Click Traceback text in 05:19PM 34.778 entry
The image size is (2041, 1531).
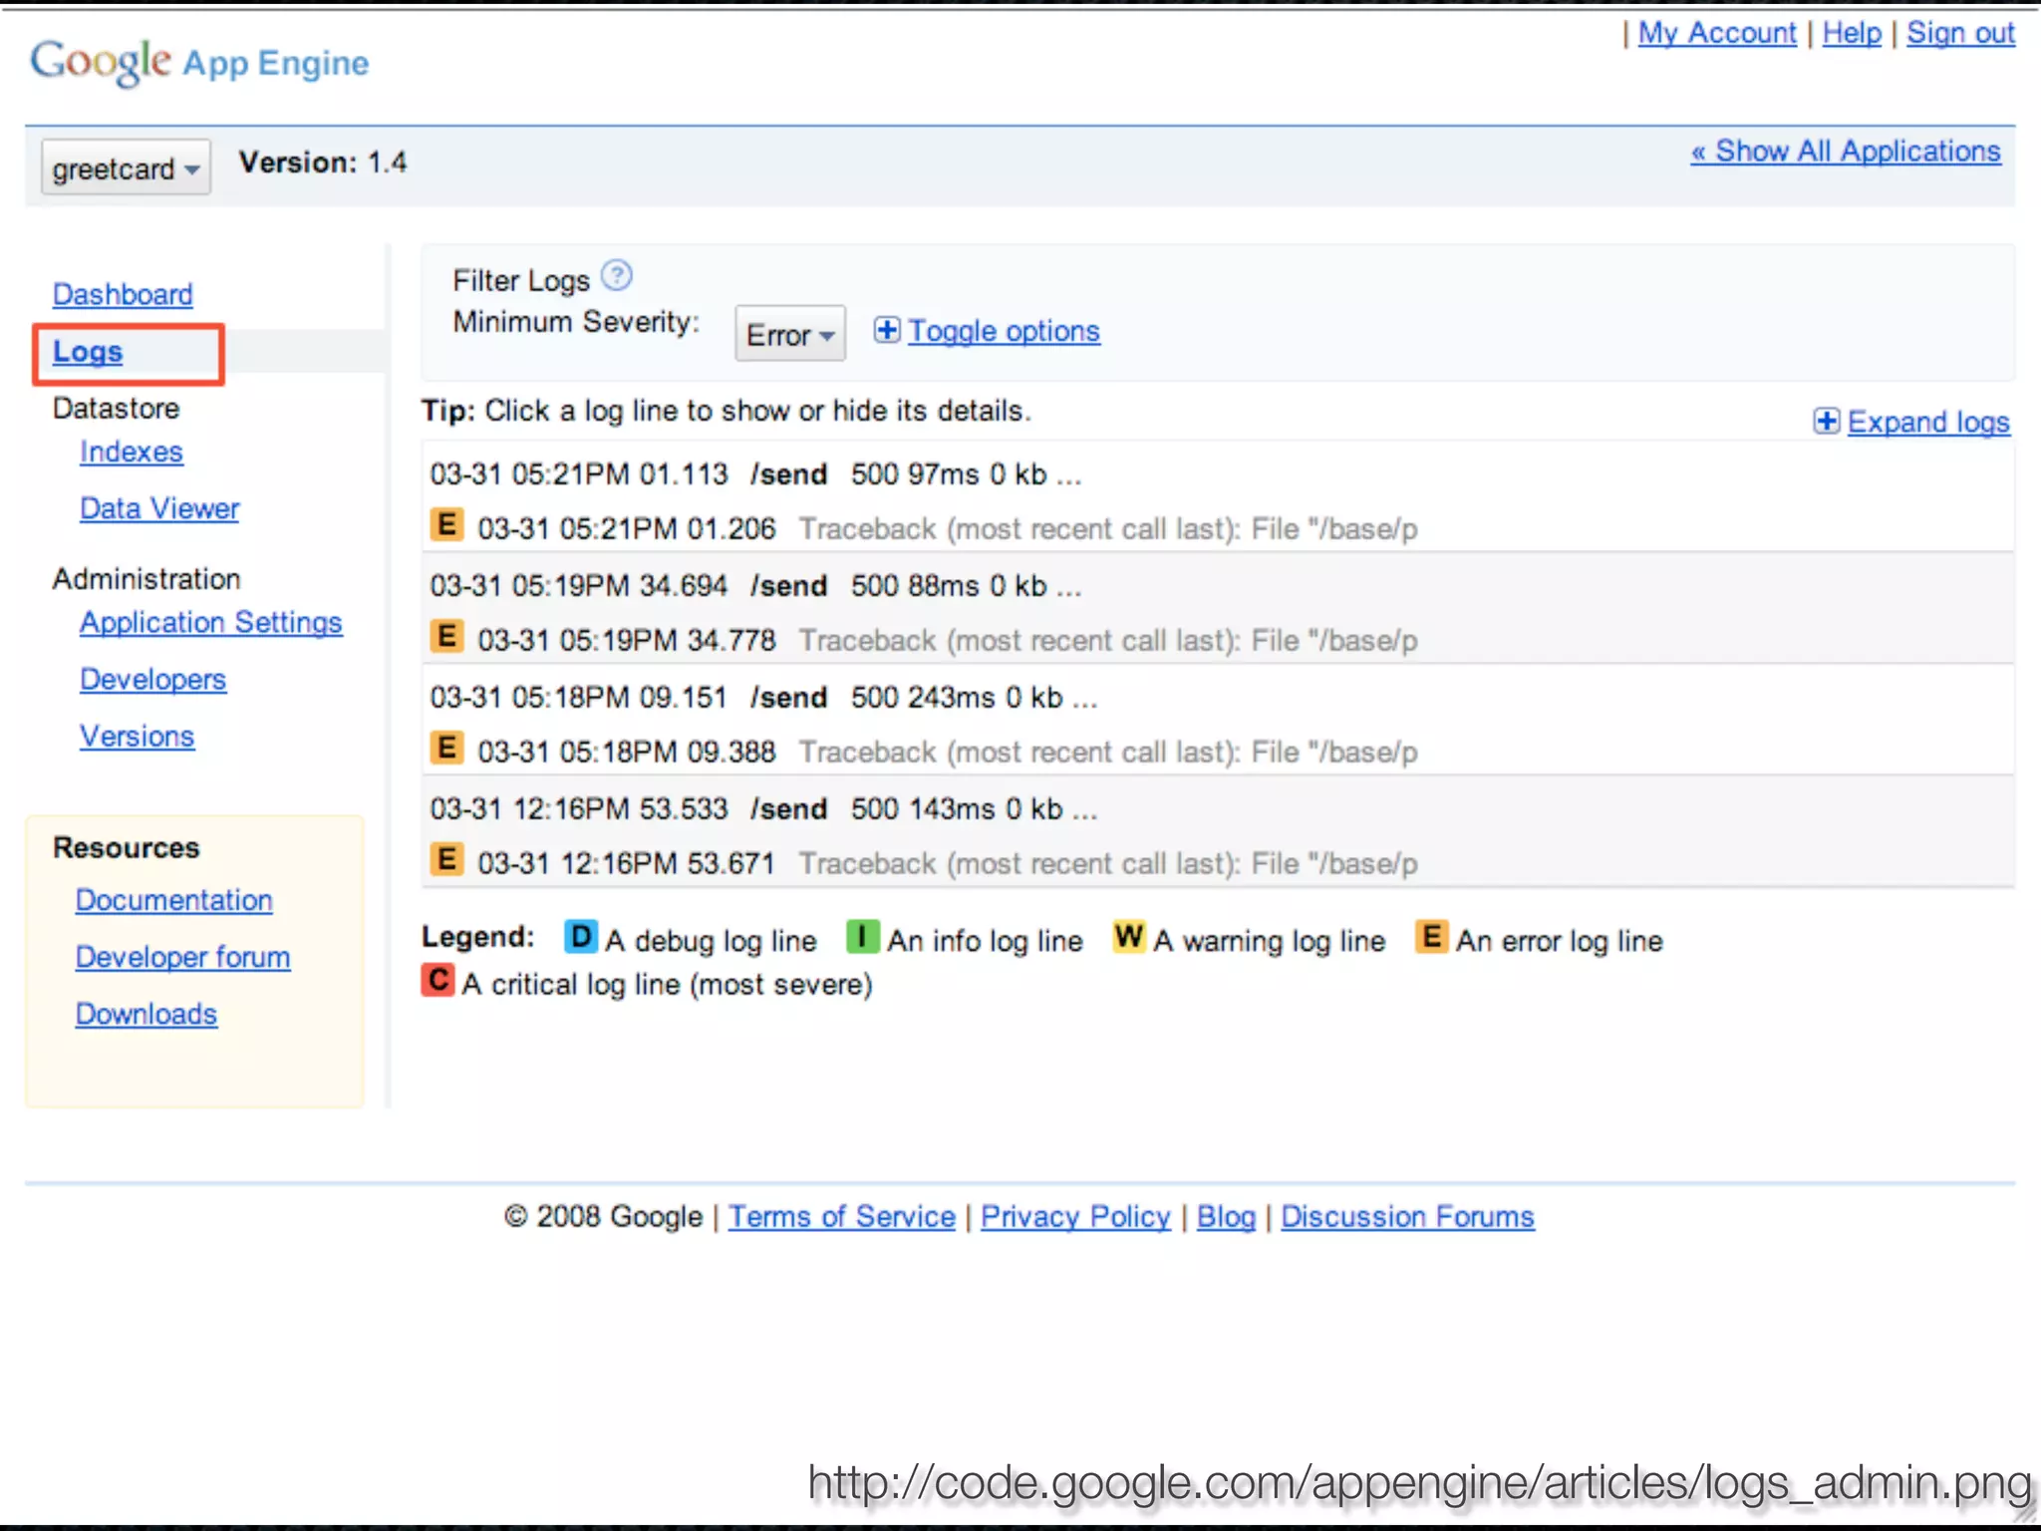pyautogui.click(x=1108, y=641)
